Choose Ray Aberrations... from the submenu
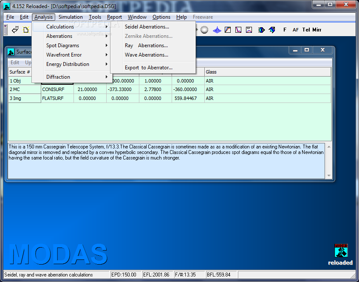This screenshot has width=359, height=282. tap(153, 46)
